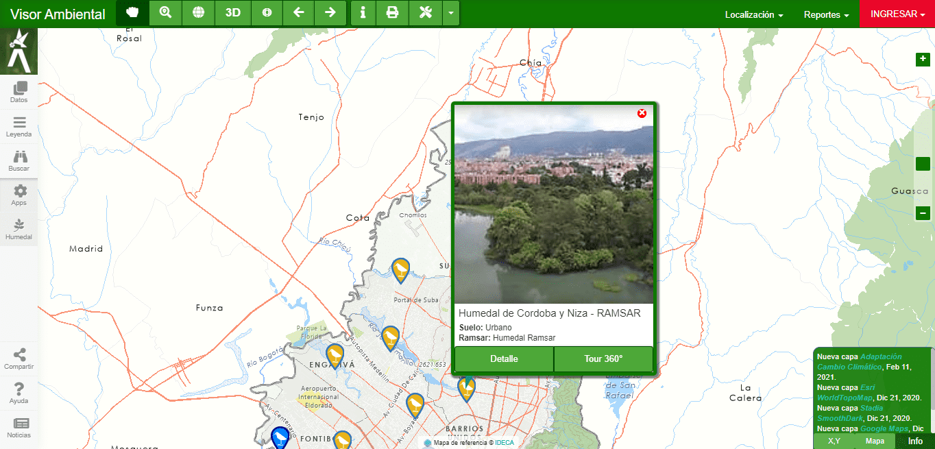Open the Buscar binoculars panel
Image resolution: width=935 pixels, height=449 pixels.
[x=19, y=161]
